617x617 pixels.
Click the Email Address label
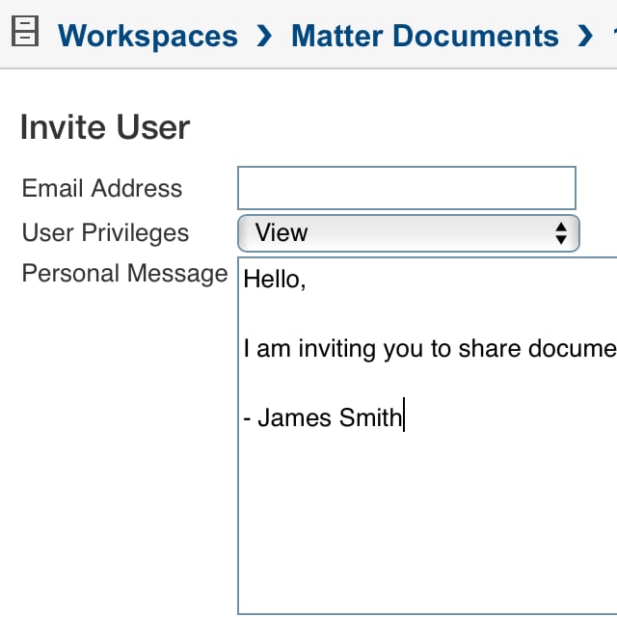click(102, 188)
